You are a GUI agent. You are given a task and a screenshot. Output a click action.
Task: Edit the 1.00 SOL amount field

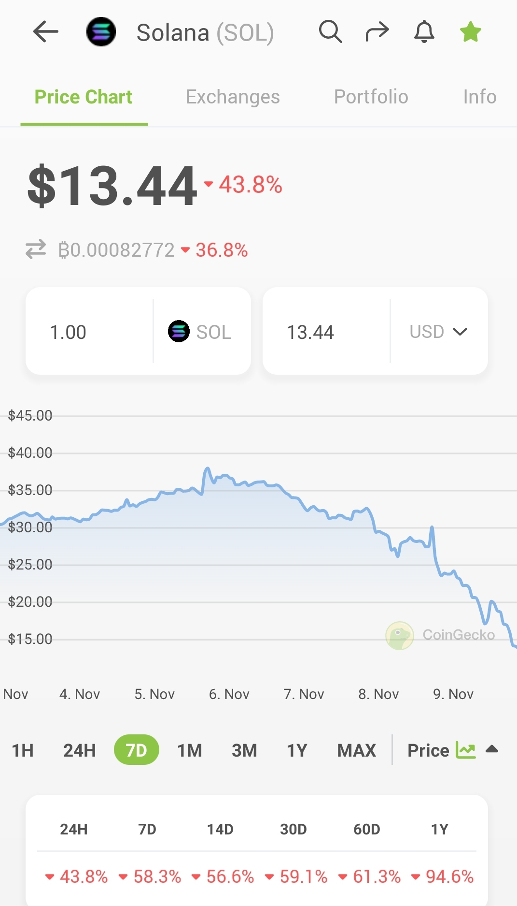89,332
